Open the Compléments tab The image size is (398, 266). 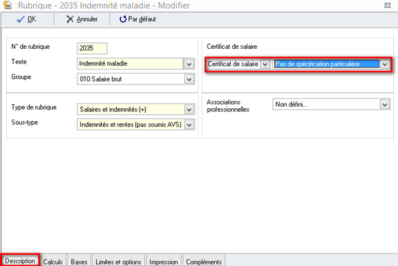click(x=204, y=261)
